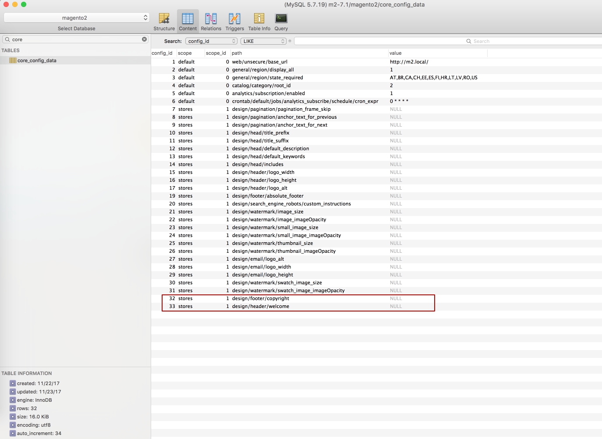
Task: Open the Query editor
Action: [281, 21]
